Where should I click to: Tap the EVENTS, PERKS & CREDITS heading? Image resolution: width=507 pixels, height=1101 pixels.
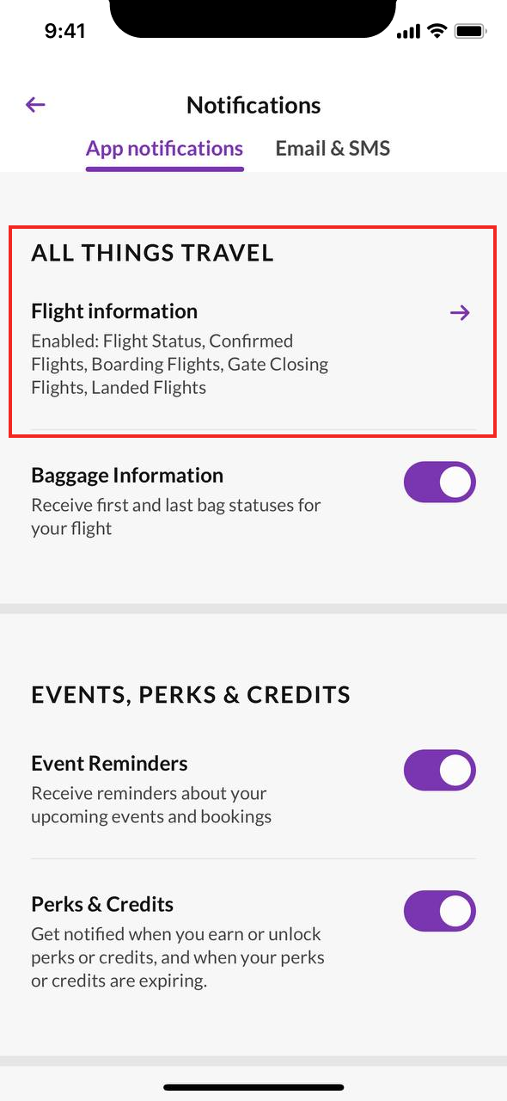[191, 695]
